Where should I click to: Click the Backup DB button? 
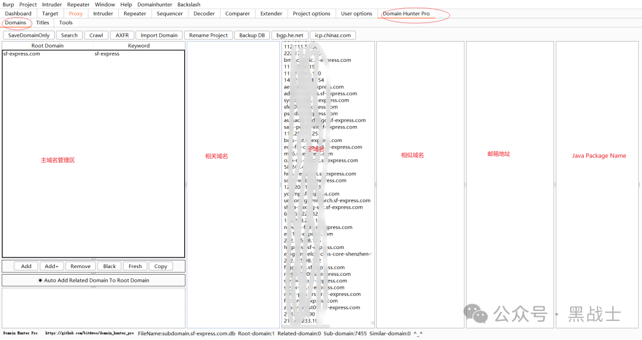click(252, 35)
